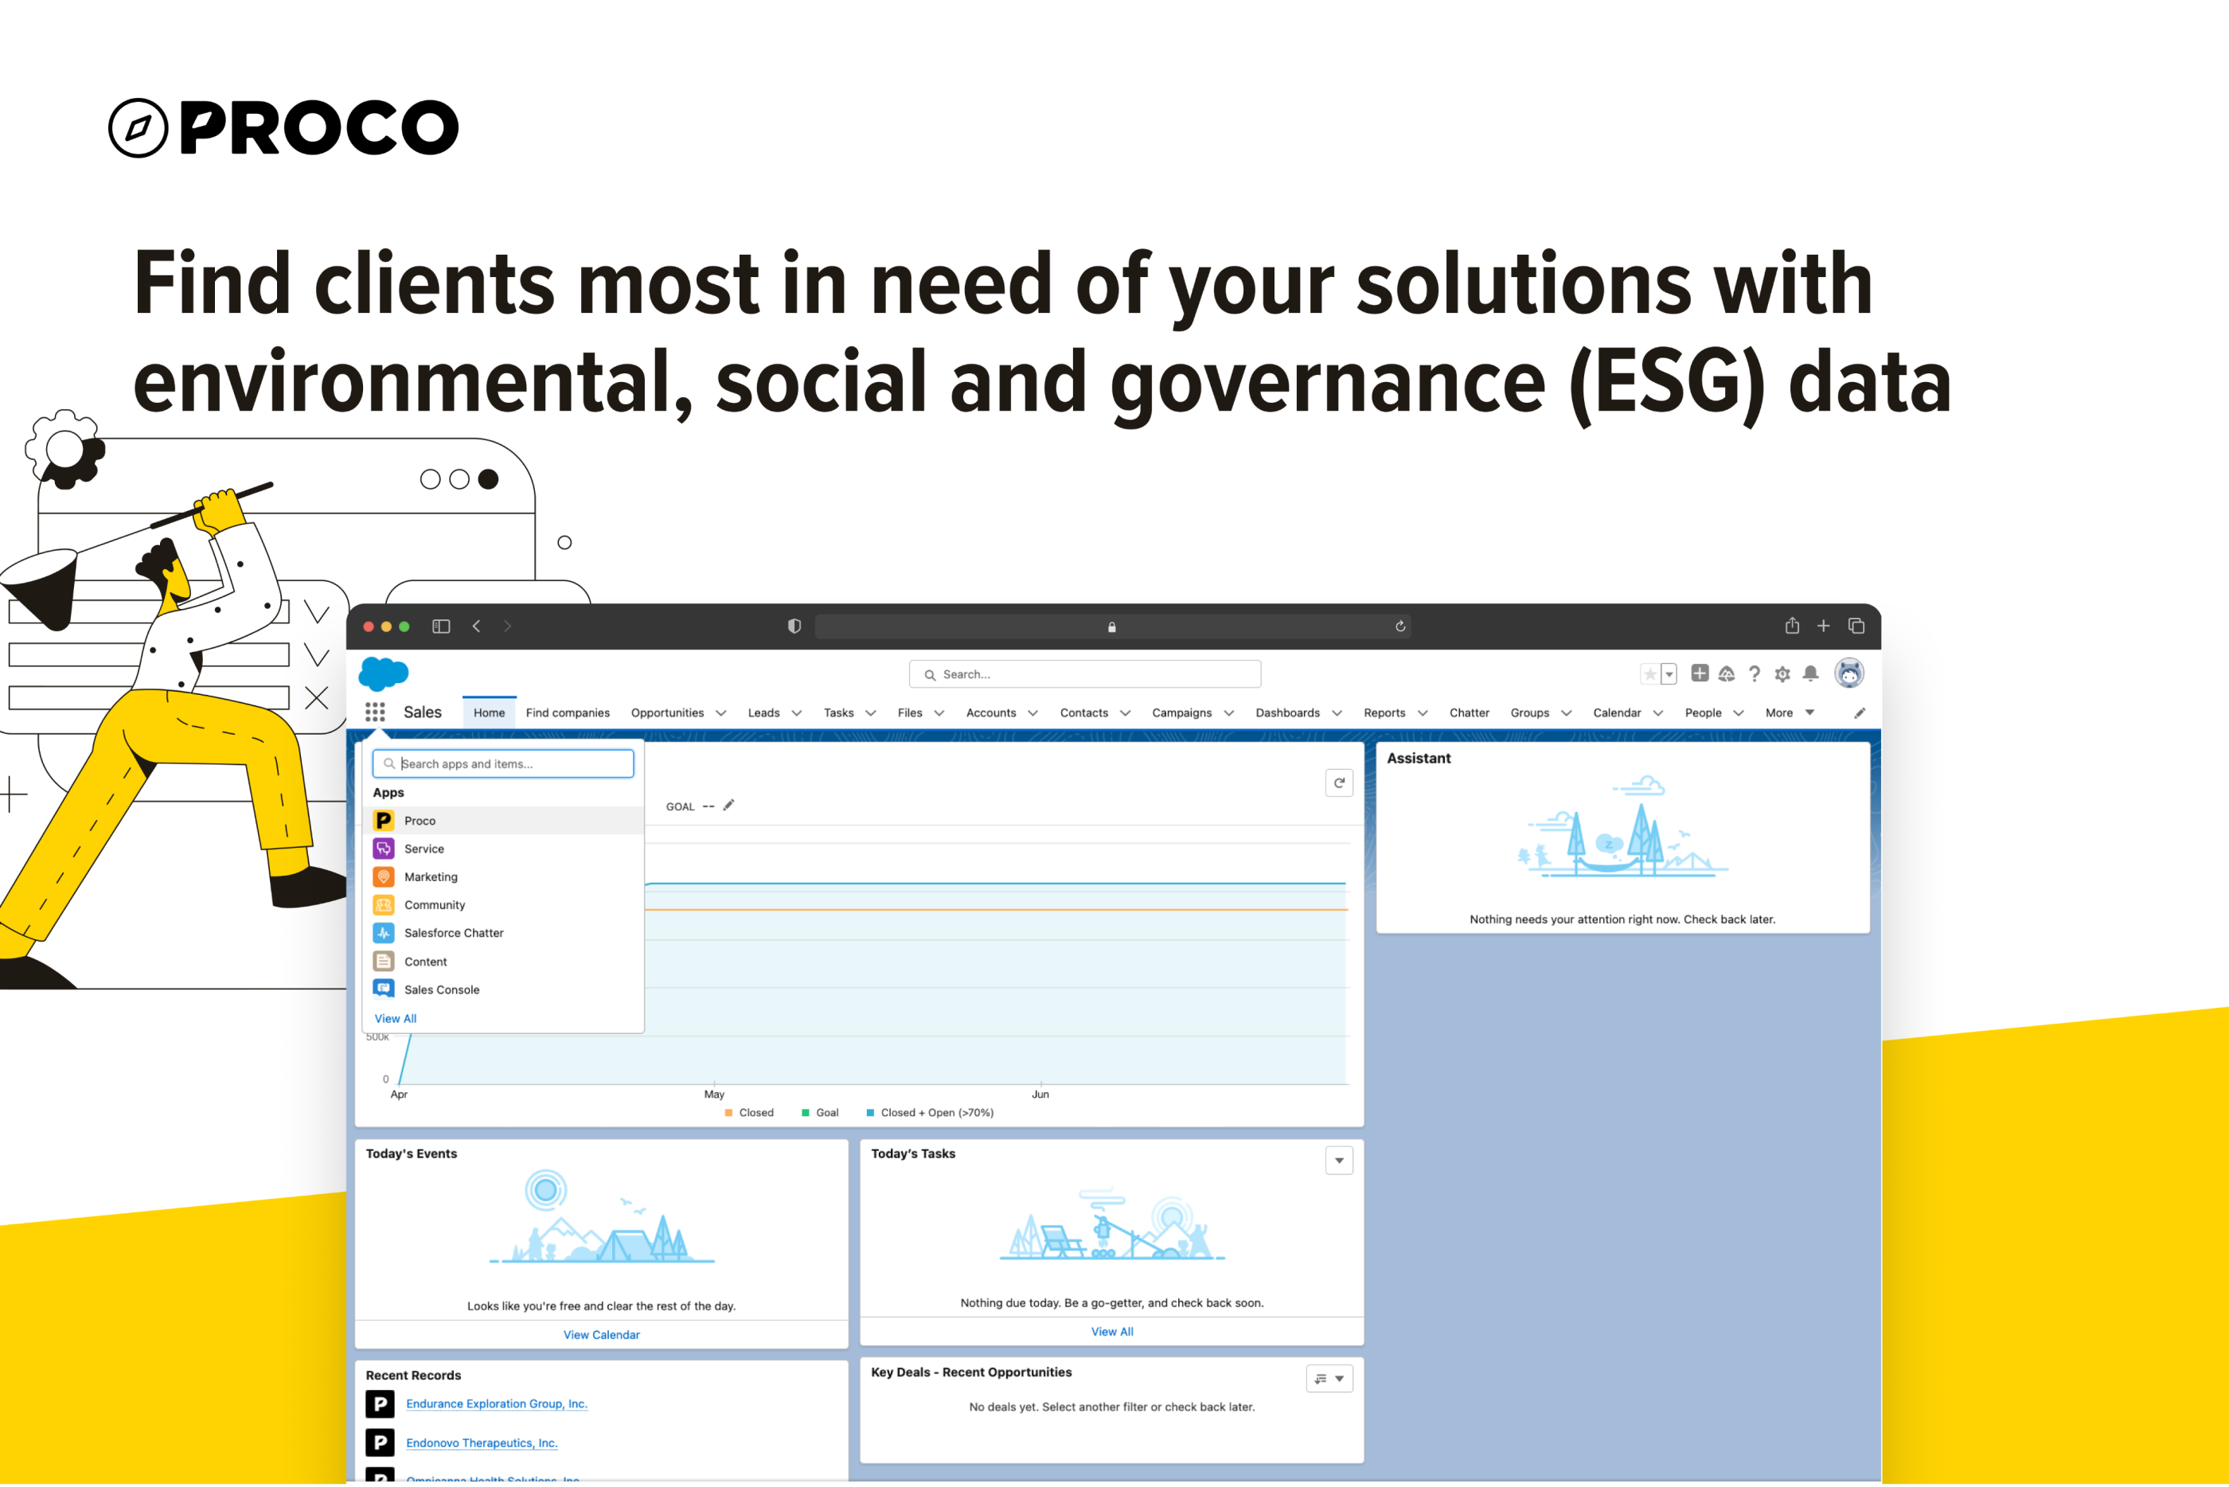This screenshot has width=2229, height=1487.
Task: Select Proco app icon in launcher
Action: click(x=384, y=820)
